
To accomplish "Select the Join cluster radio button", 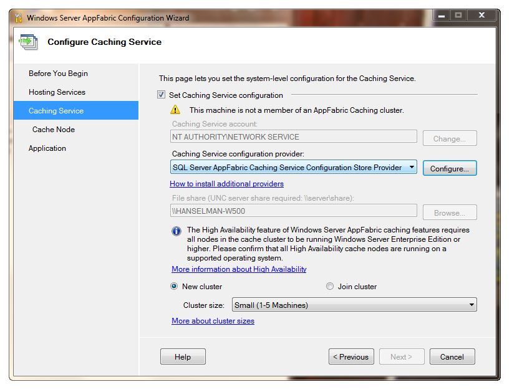I will click(x=330, y=286).
